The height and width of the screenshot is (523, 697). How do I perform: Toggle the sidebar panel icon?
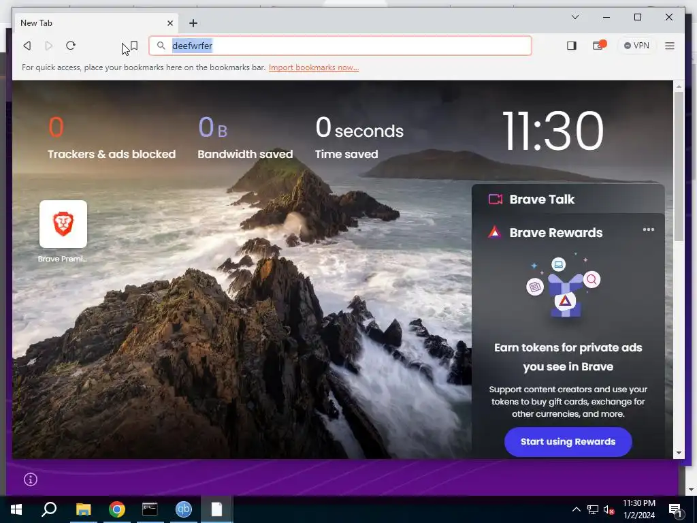572,46
